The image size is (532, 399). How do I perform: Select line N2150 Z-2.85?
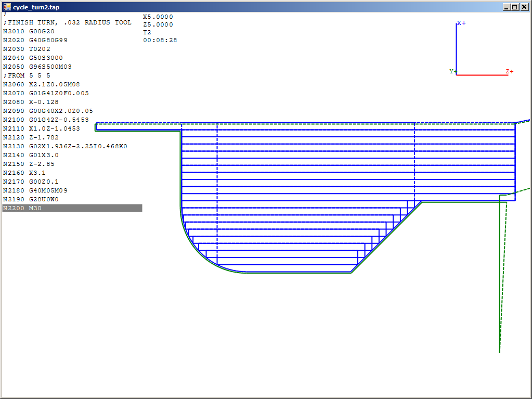pyautogui.click(x=29, y=163)
